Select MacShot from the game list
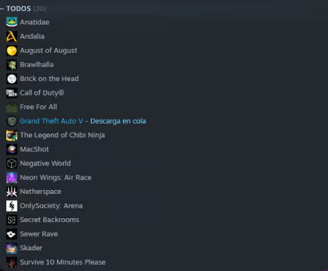328x271 pixels. tap(34, 149)
